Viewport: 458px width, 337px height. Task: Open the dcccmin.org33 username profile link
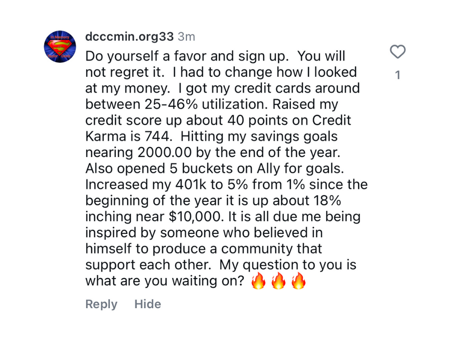click(129, 37)
